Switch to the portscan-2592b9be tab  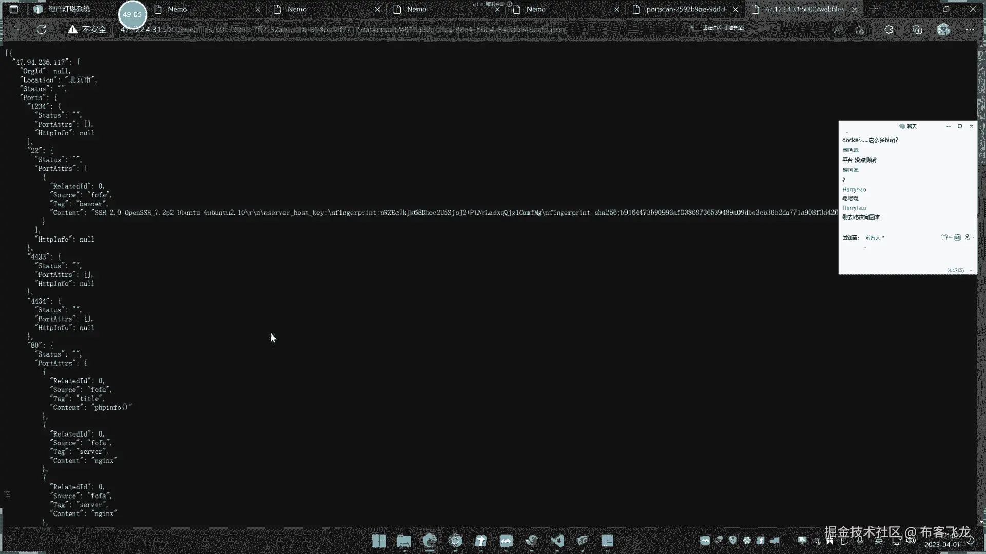point(685,9)
